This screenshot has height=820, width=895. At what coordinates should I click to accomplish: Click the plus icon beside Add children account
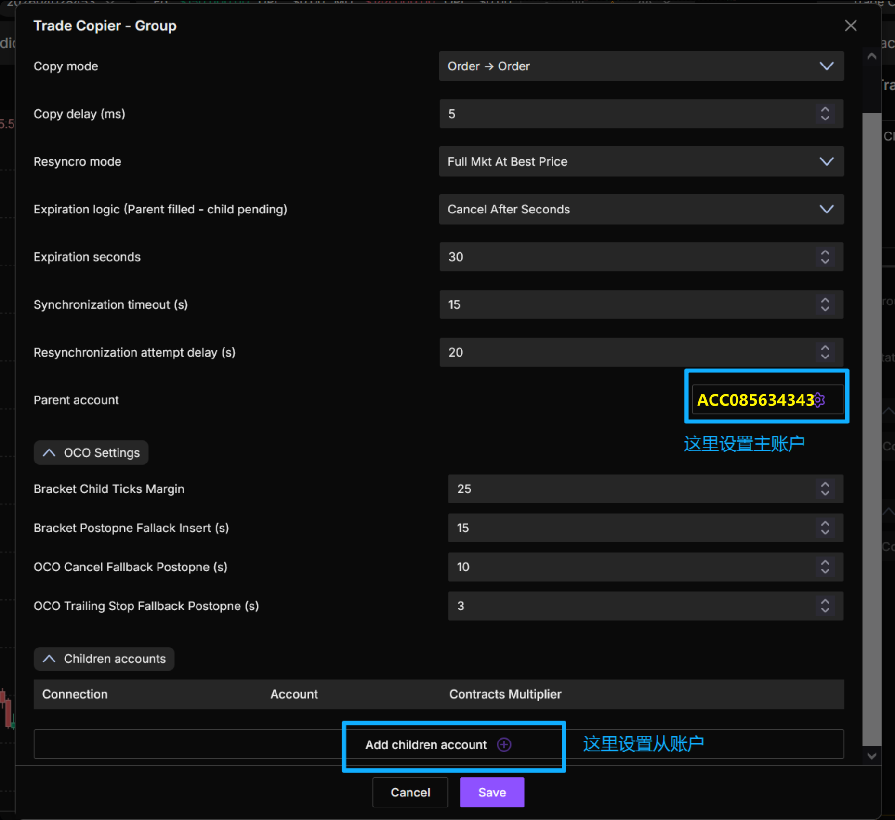(504, 745)
